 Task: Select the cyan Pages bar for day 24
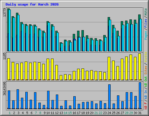coord(110,35)
